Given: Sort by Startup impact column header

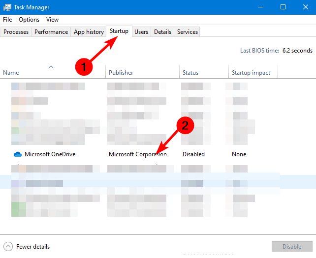Looking at the screenshot, I should click(251, 73).
